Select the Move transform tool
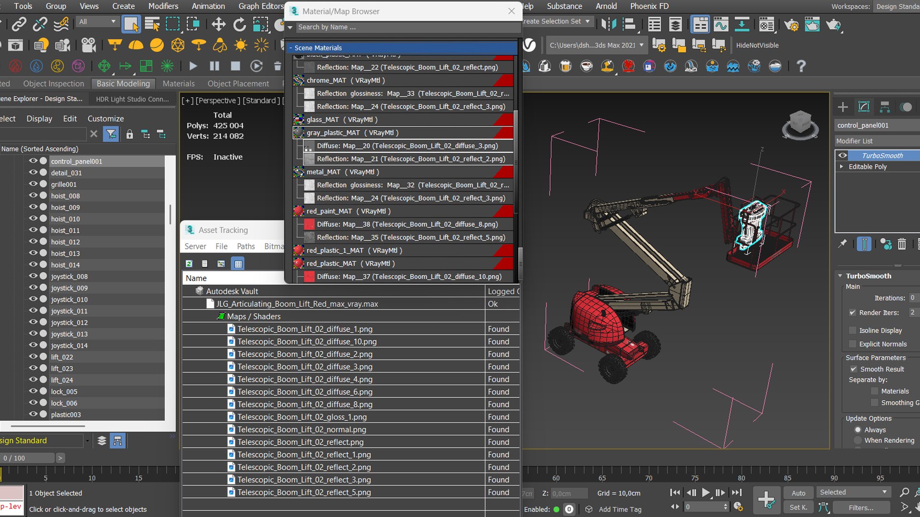This screenshot has height=517, width=920. click(218, 24)
